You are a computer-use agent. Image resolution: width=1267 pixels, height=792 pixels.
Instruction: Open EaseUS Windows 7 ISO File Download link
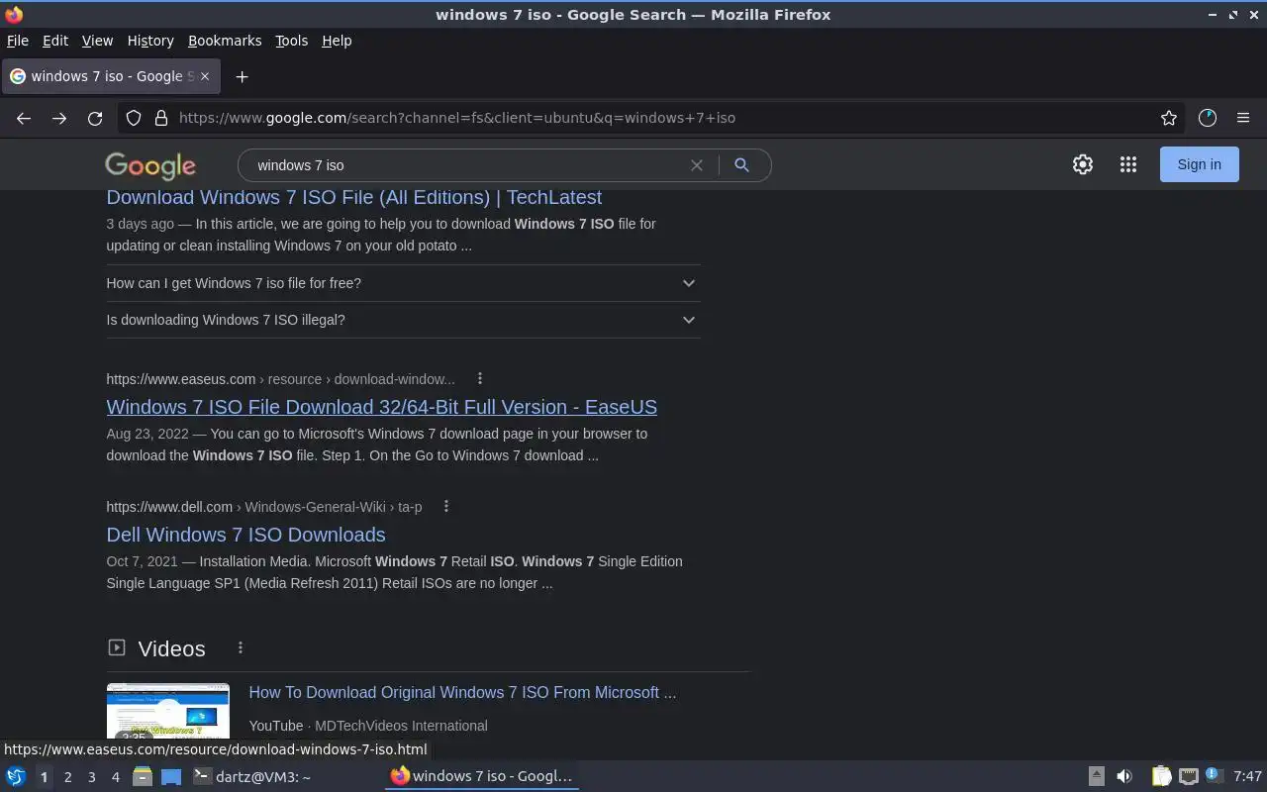(x=382, y=407)
